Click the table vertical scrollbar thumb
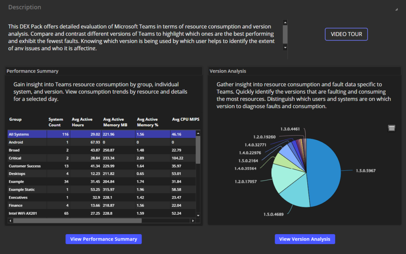406x254 pixels. (198, 150)
